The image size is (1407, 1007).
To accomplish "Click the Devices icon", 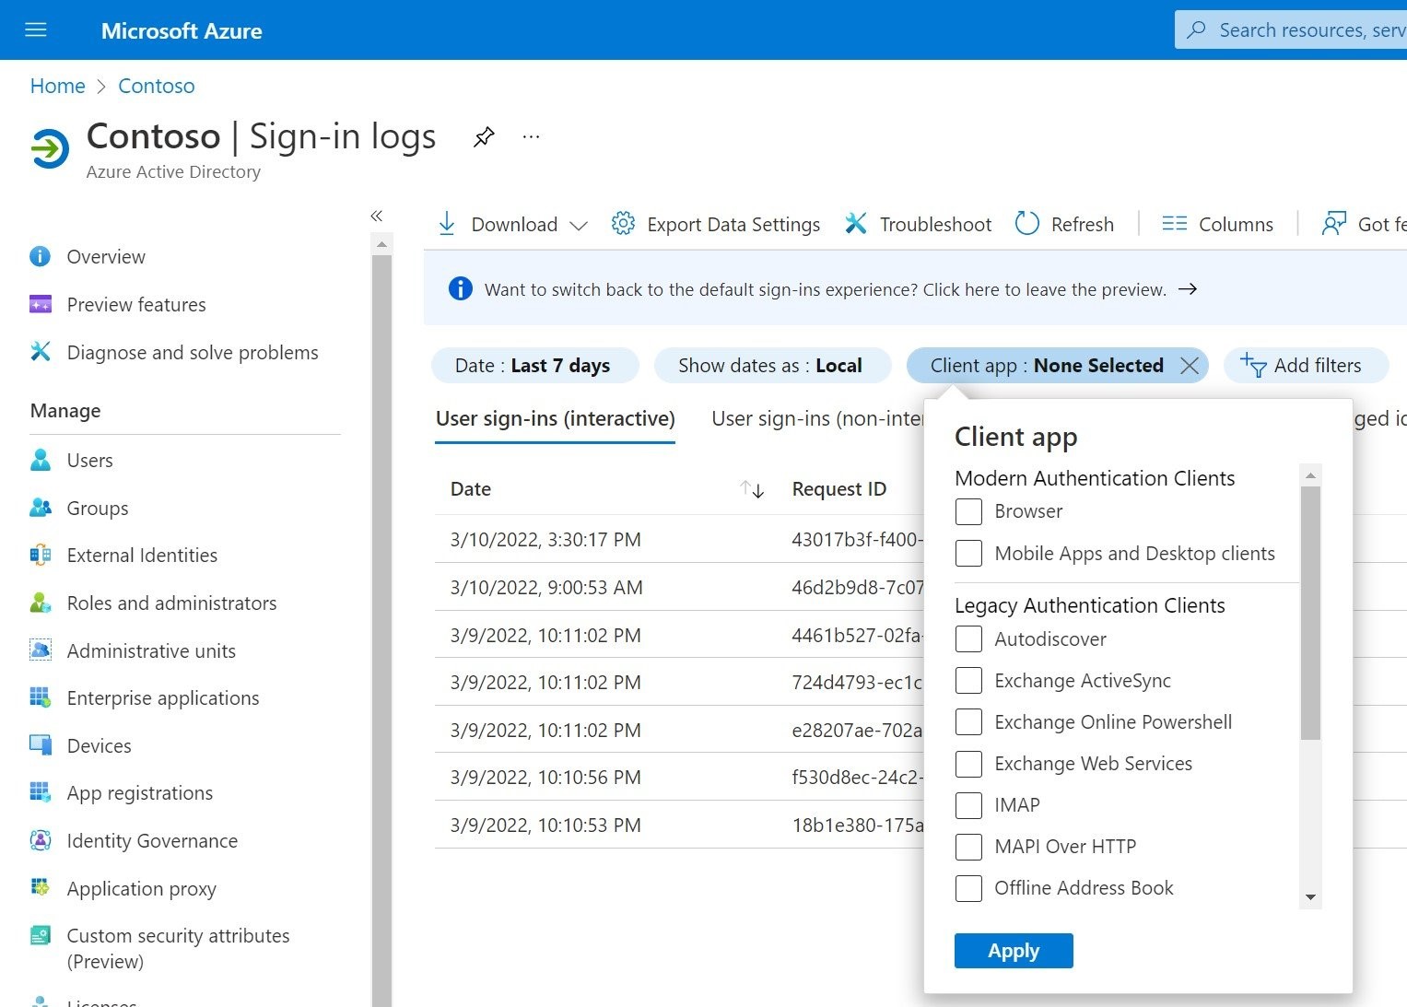I will click(41, 744).
